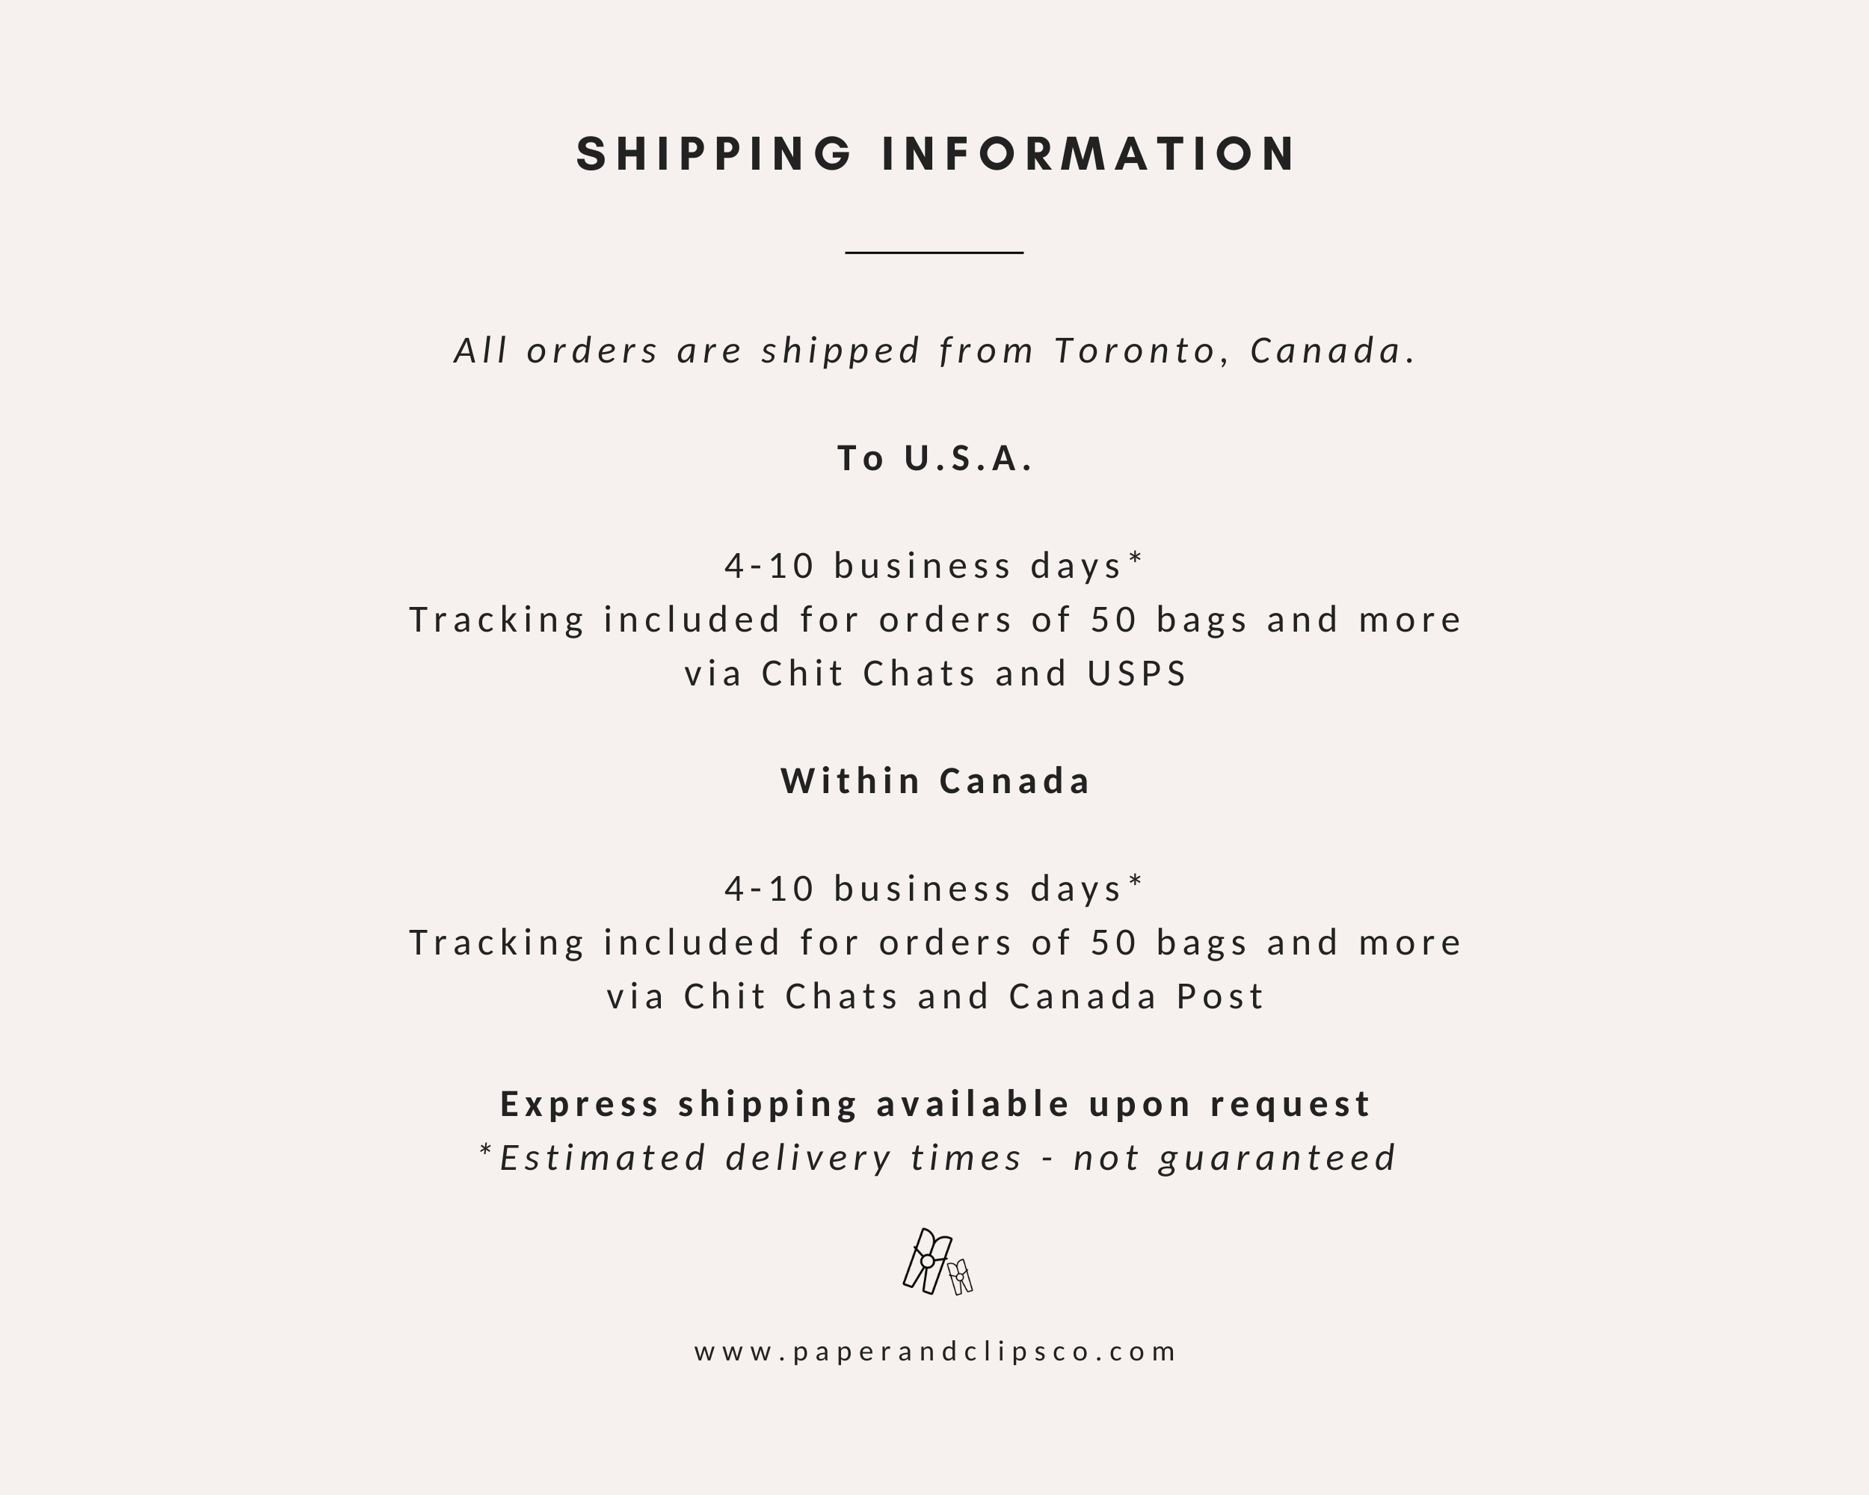Image resolution: width=1869 pixels, height=1495 pixels.
Task: Select 4-10 business days under Within Canada
Action: (x=924, y=890)
